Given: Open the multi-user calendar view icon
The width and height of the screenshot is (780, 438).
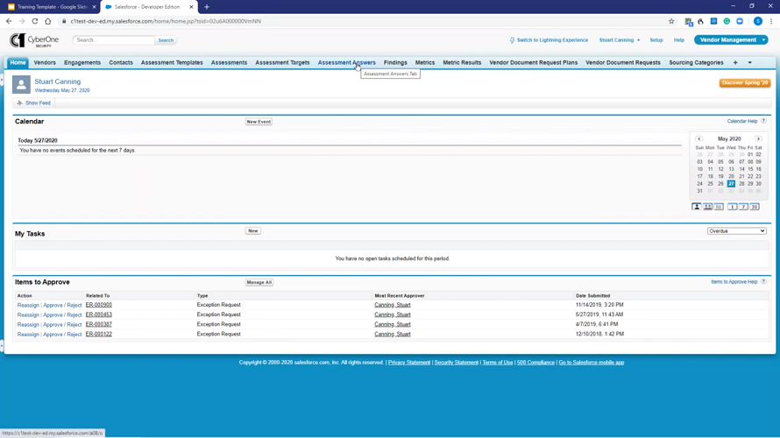Looking at the screenshot, I should pos(707,207).
